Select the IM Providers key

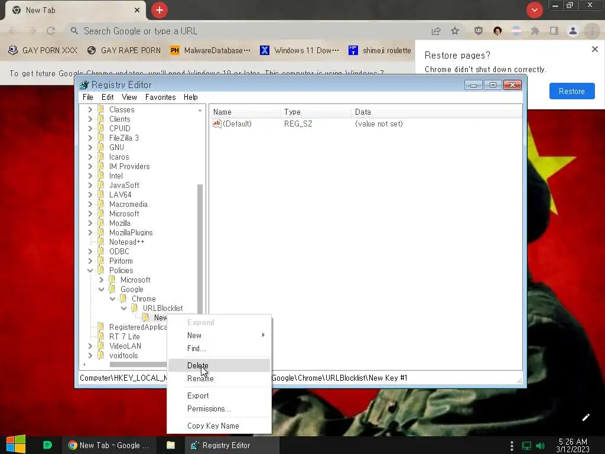[129, 166]
